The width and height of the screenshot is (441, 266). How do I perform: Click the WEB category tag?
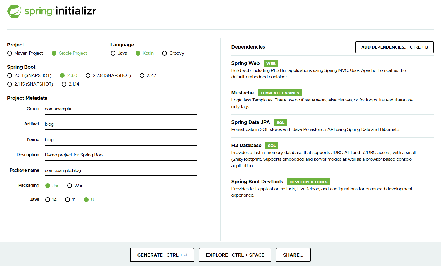point(271,63)
